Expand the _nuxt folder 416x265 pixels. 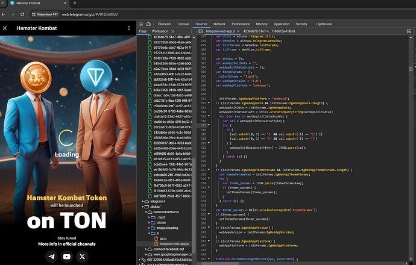[149, 217]
